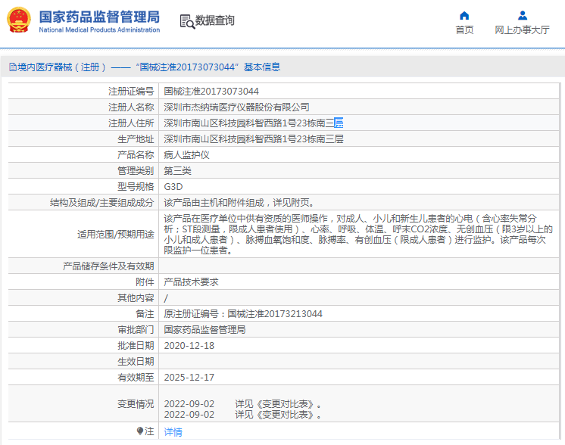Click 原注册证编号 remark value

tap(243, 314)
